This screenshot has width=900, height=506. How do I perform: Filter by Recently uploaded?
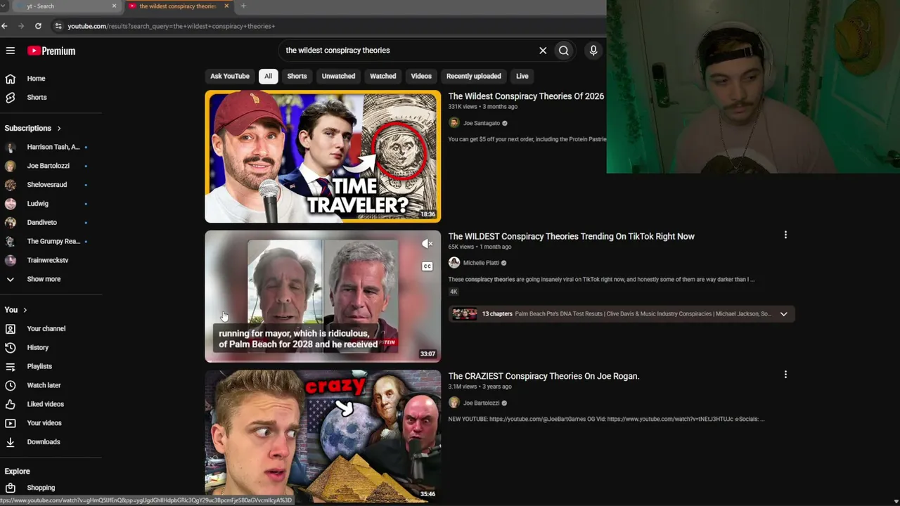(x=474, y=76)
